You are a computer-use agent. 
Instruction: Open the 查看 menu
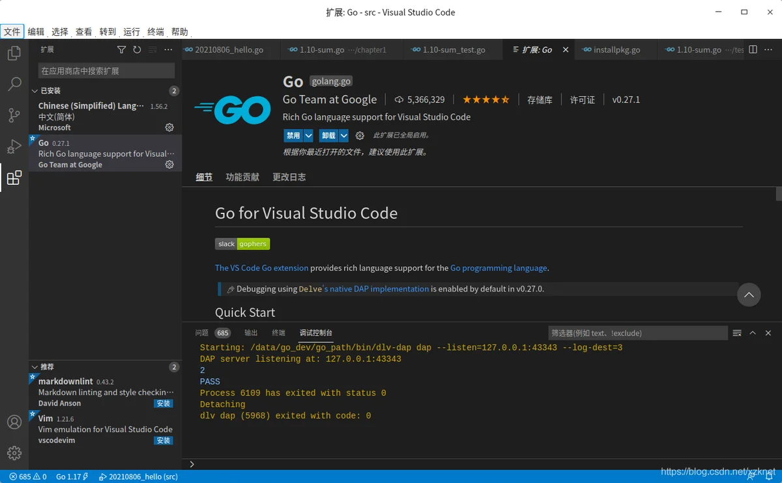83,32
